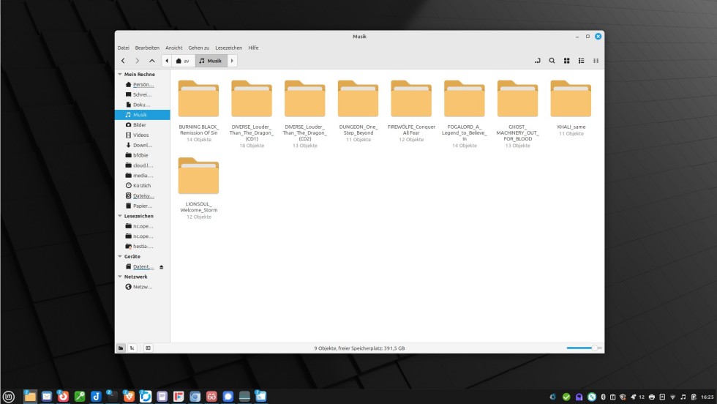Open the Ansicht menu
717x404 pixels.
coord(173,48)
